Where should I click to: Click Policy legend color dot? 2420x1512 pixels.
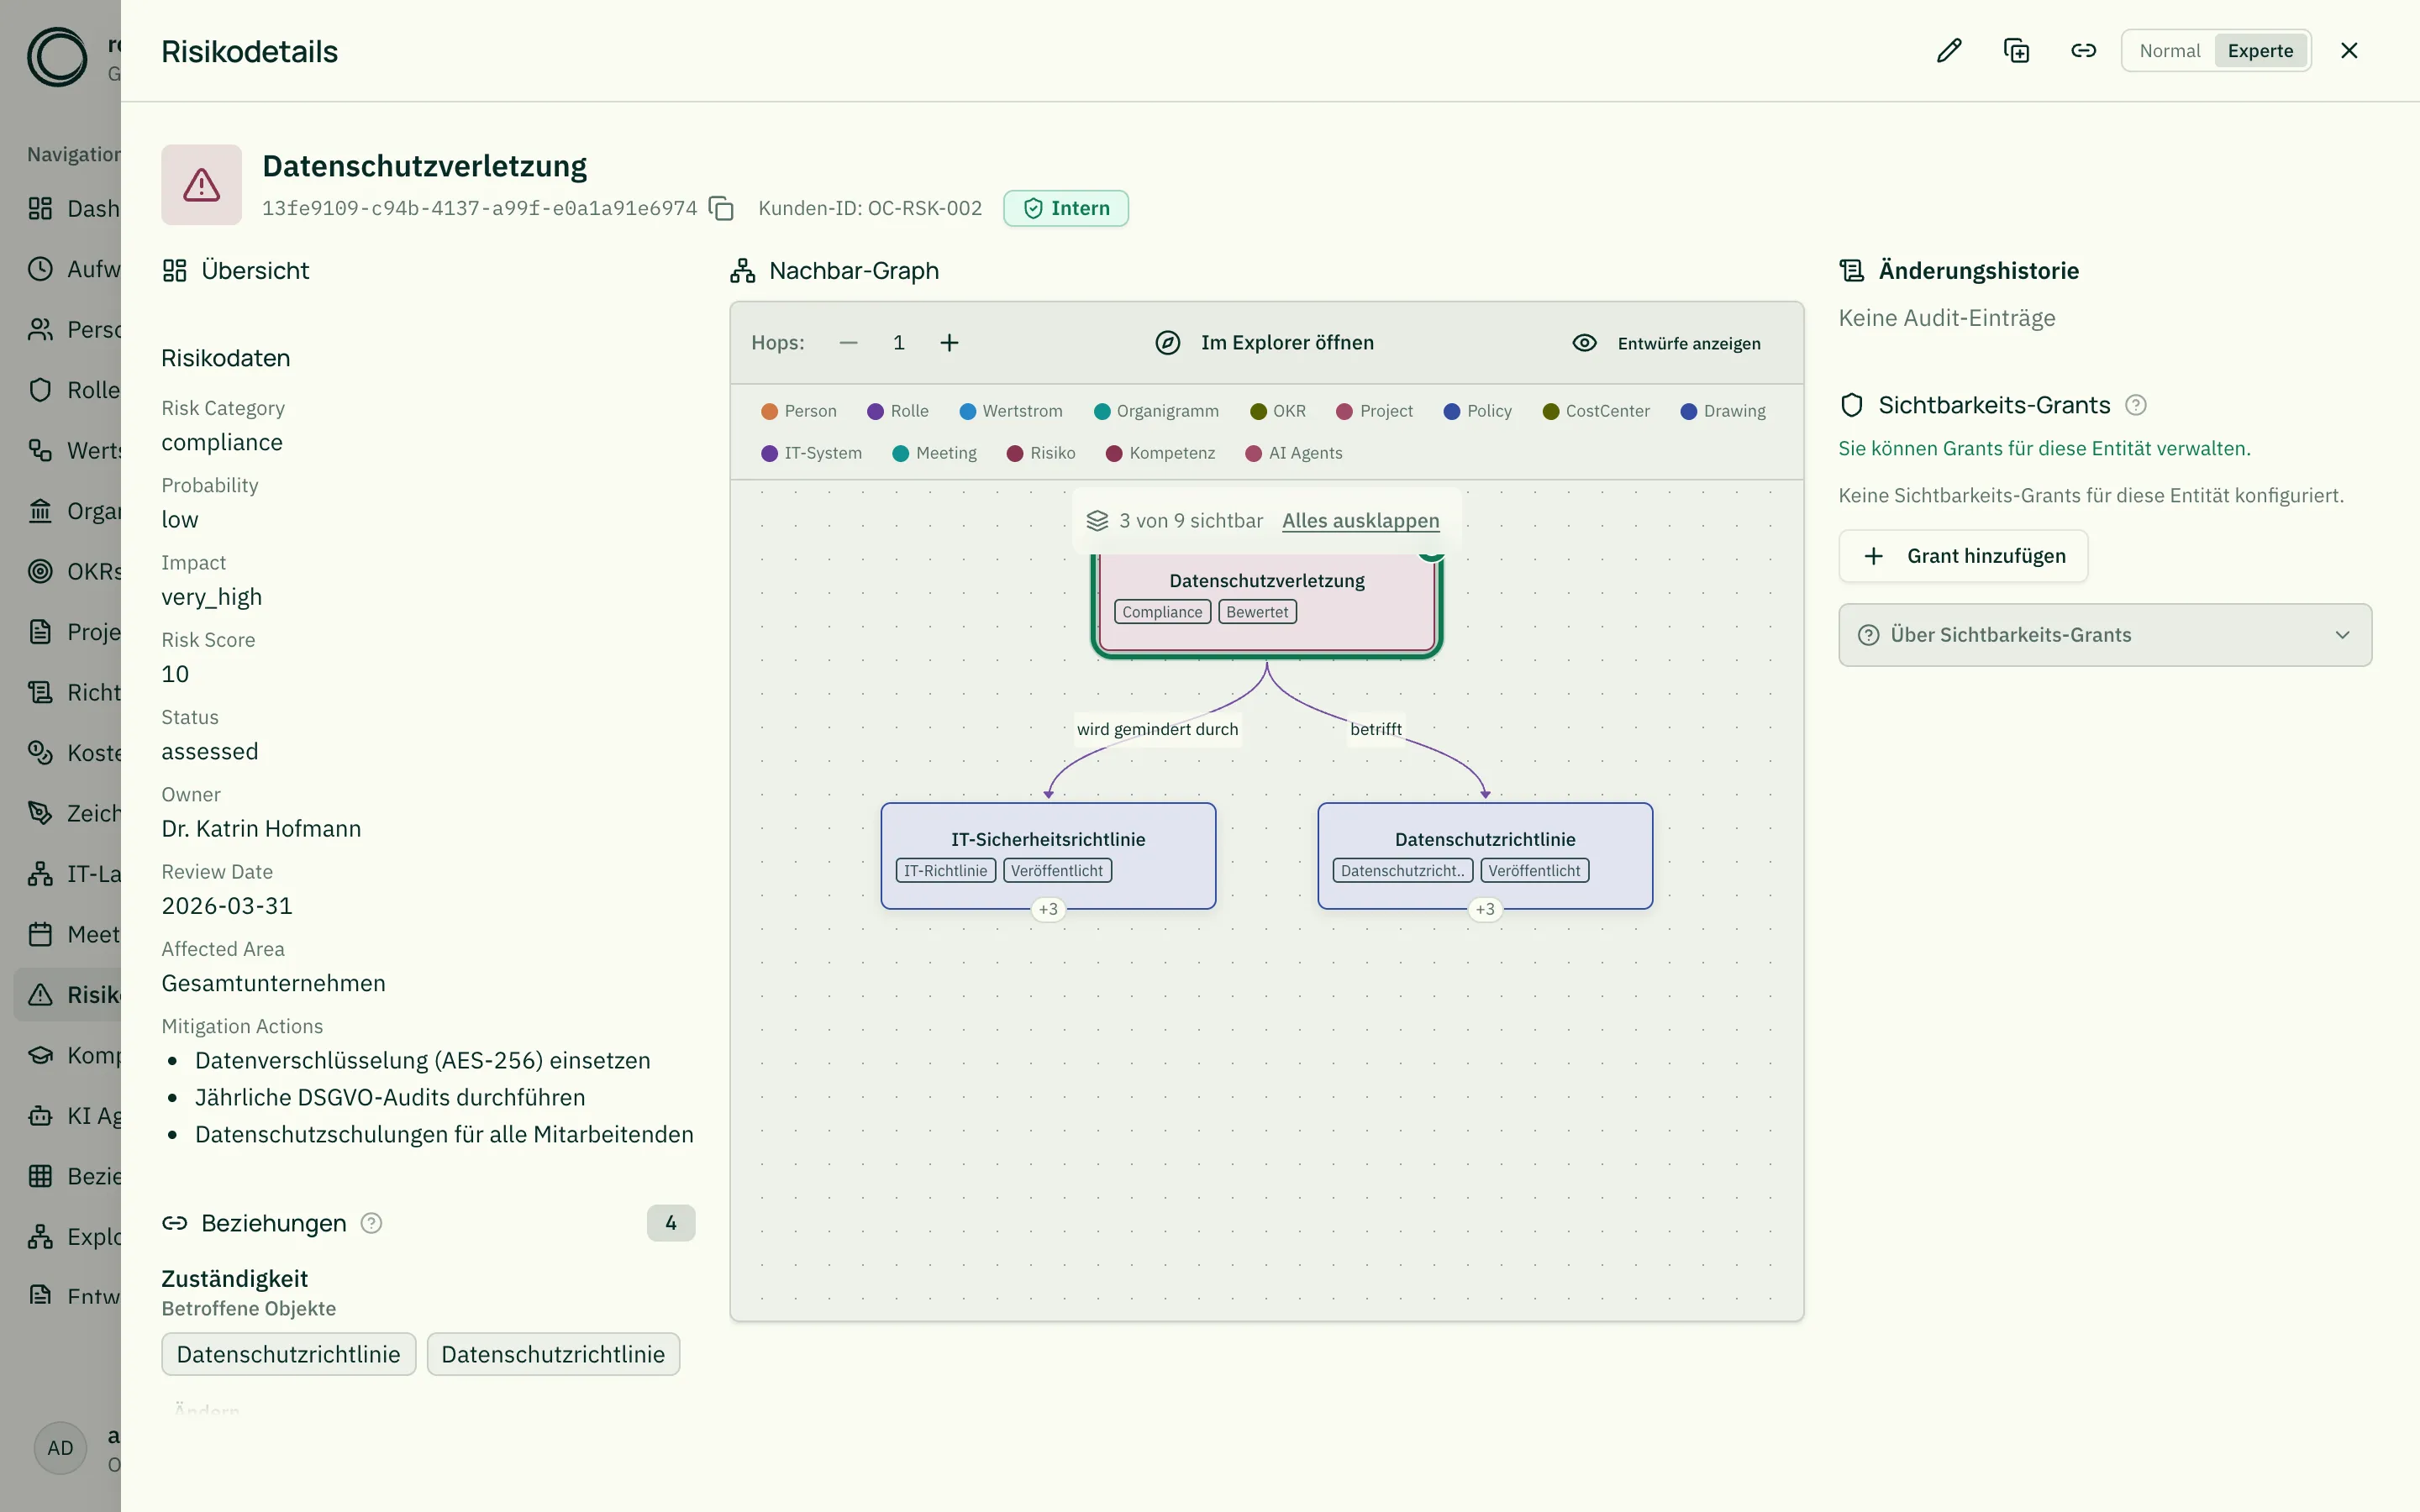coord(1452,411)
